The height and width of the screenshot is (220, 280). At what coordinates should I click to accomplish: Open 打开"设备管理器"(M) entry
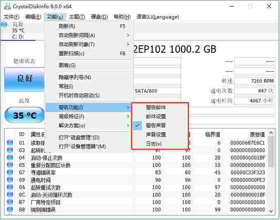pyautogui.click(x=89, y=147)
